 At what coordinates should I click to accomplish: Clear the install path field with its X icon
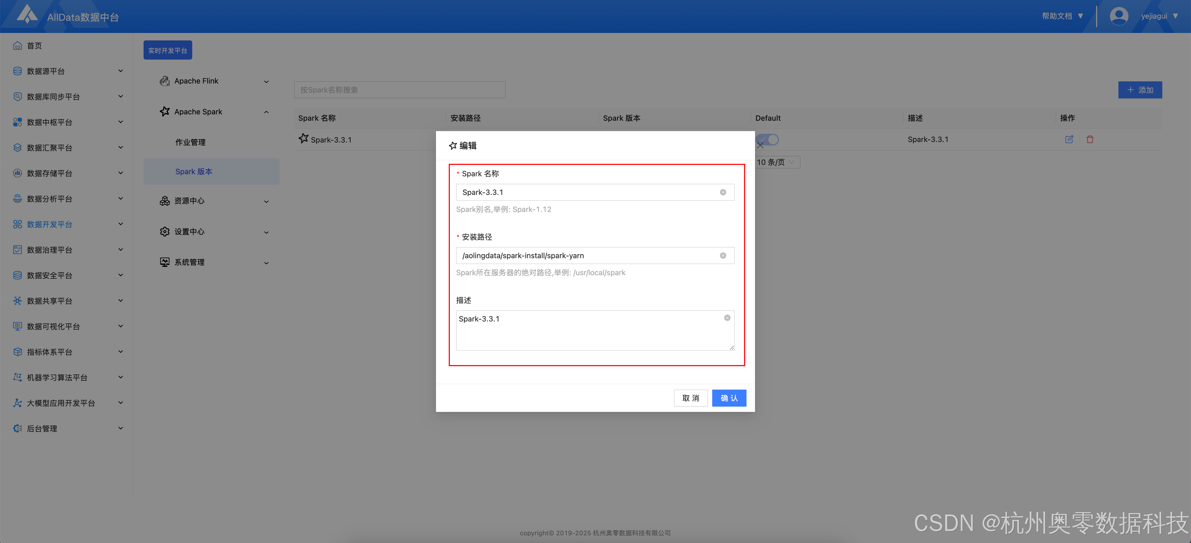coord(723,256)
